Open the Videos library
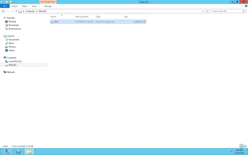The width and height of the screenshot is (248, 155). coord(11,51)
